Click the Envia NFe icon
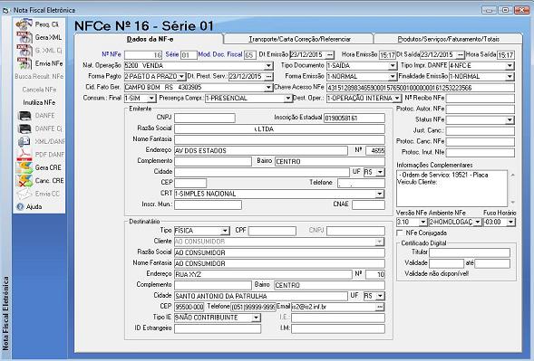 [x=24, y=63]
